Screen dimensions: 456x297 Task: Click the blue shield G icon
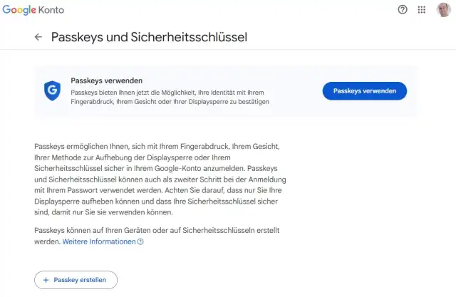(x=51, y=90)
